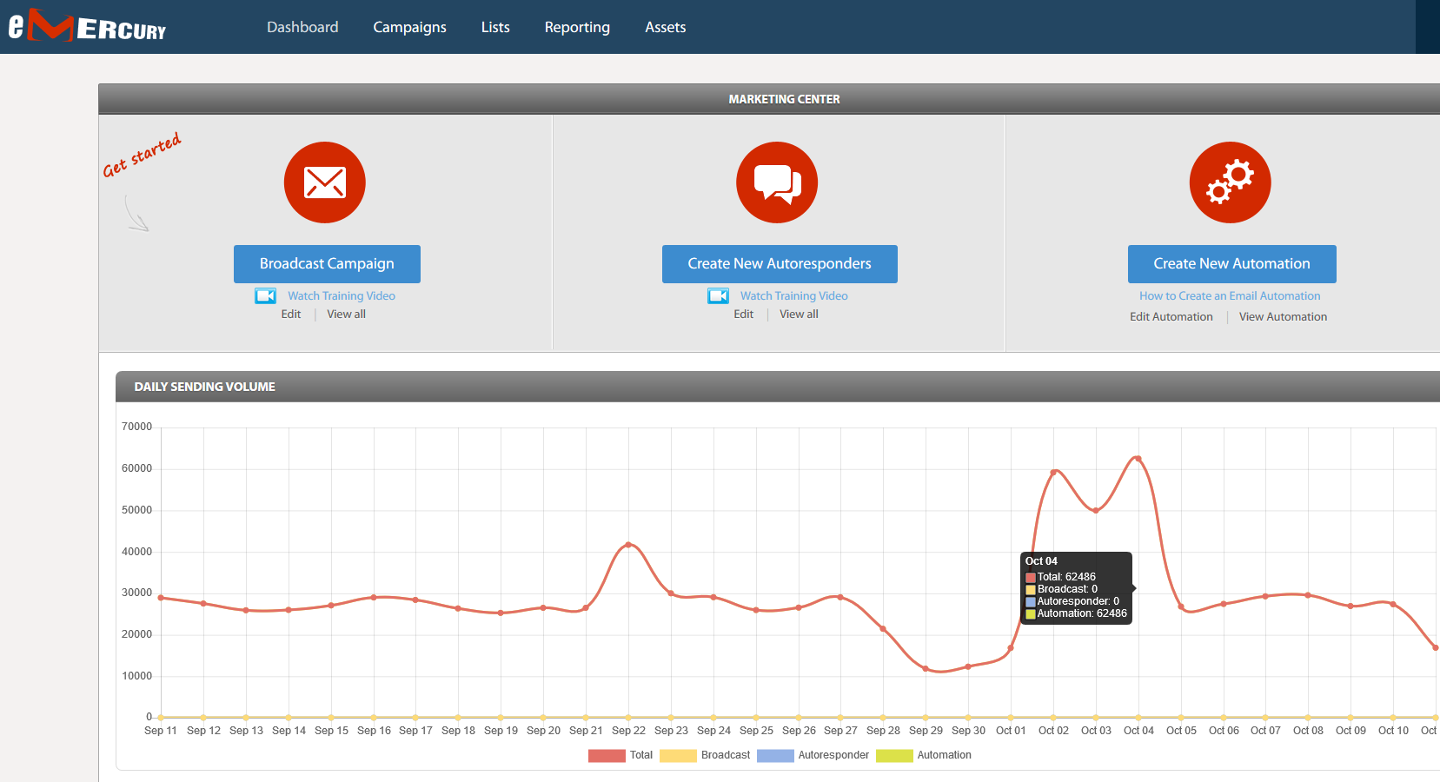Open How to Create an Email Automation link
Viewport: 1440px width, 782px height.
[x=1230, y=296]
